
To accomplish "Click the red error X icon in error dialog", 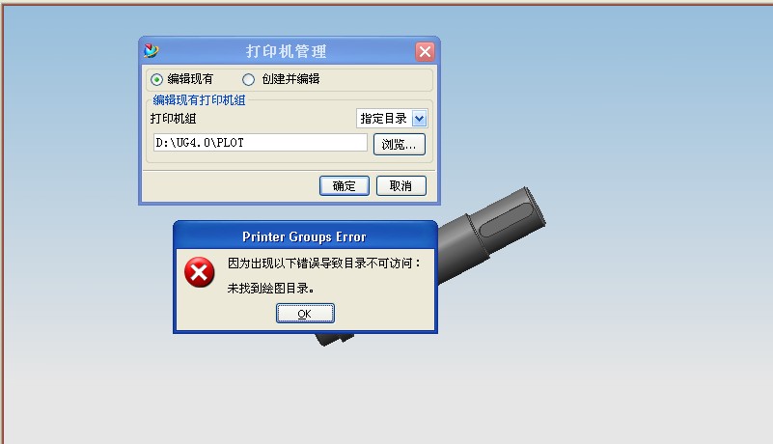I will click(199, 272).
